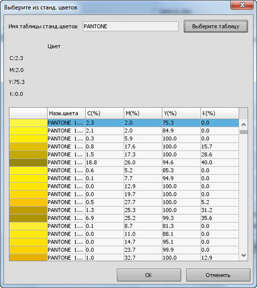
Task: Select swatch of row with Y 99.9
Action: point(28,250)
